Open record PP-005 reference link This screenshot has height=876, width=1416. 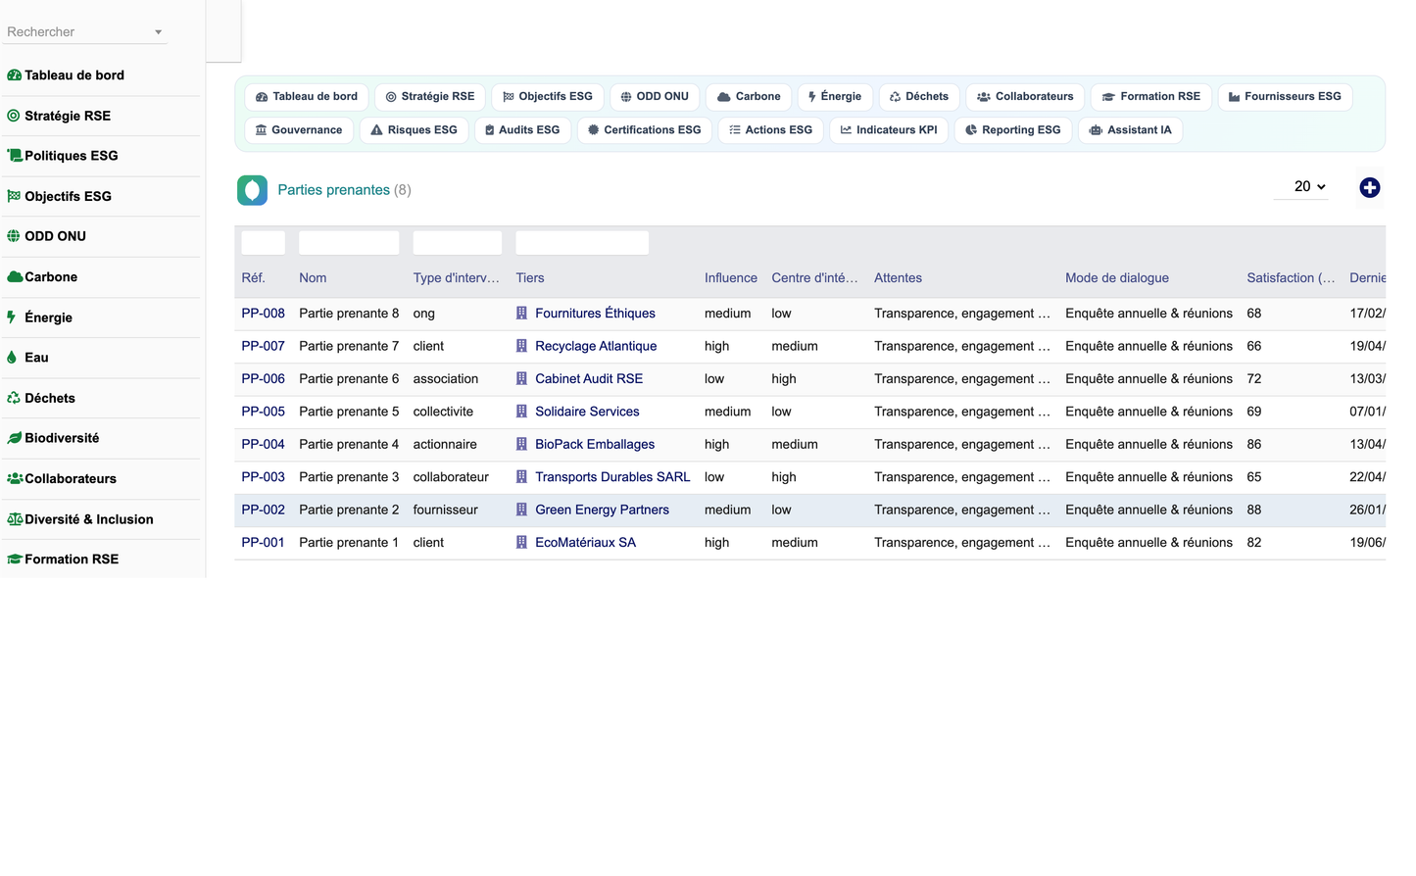pyautogui.click(x=263, y=412)
